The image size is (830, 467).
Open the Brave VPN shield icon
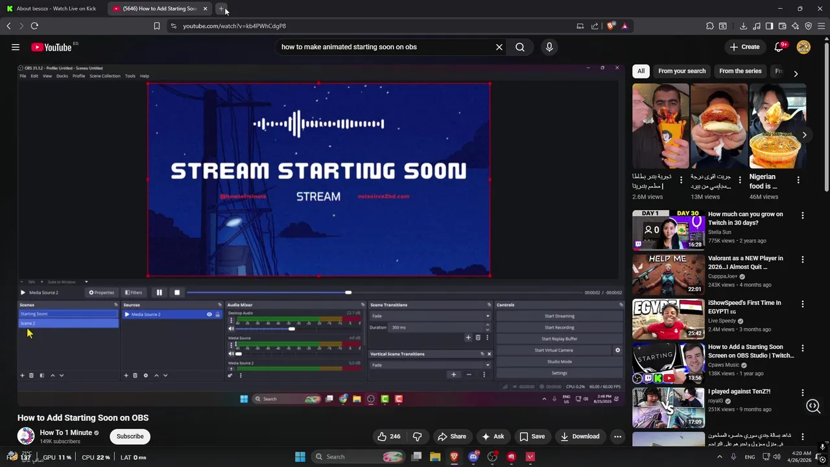point(809,26)
